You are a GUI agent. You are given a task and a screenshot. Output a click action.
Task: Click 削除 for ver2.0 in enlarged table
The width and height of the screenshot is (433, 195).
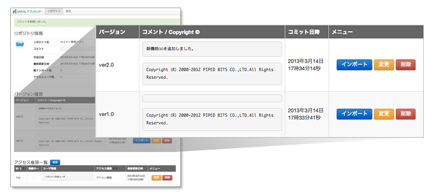(x=405, y=65)
